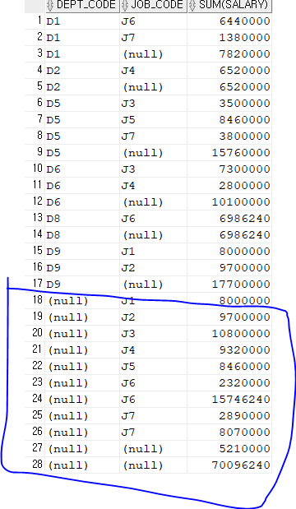
Task: Select salary cell 10800000
Action: [x=241, y=333]
